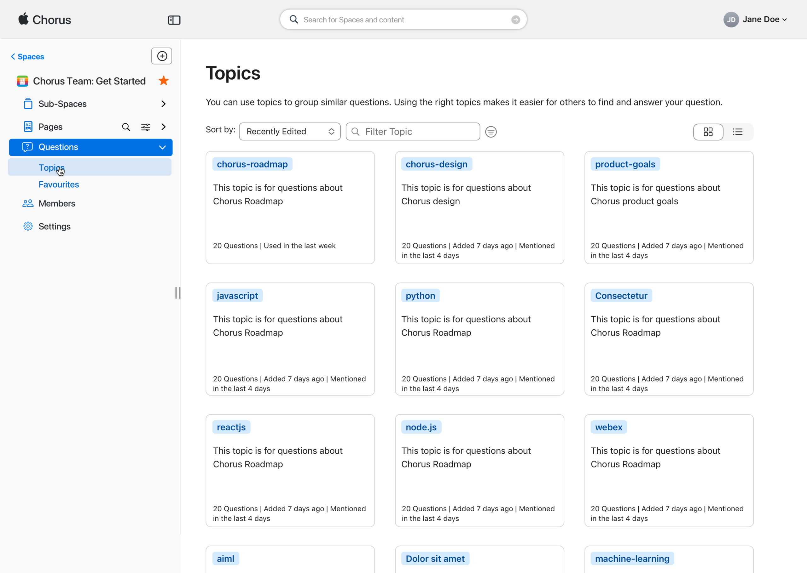Select Topics under Questions
The width and height of the screenshot is (807, 573).
pyautogui.click(x=52, y=167)
